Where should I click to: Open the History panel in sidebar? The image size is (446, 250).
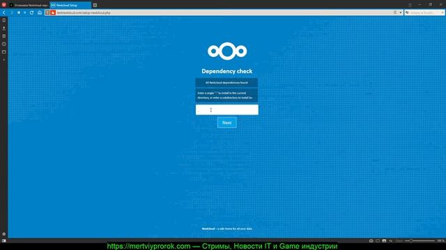tap(4, 44)
